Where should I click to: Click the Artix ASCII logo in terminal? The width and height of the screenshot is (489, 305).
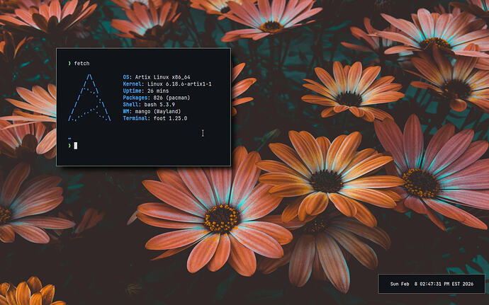[x=90, y=98]
